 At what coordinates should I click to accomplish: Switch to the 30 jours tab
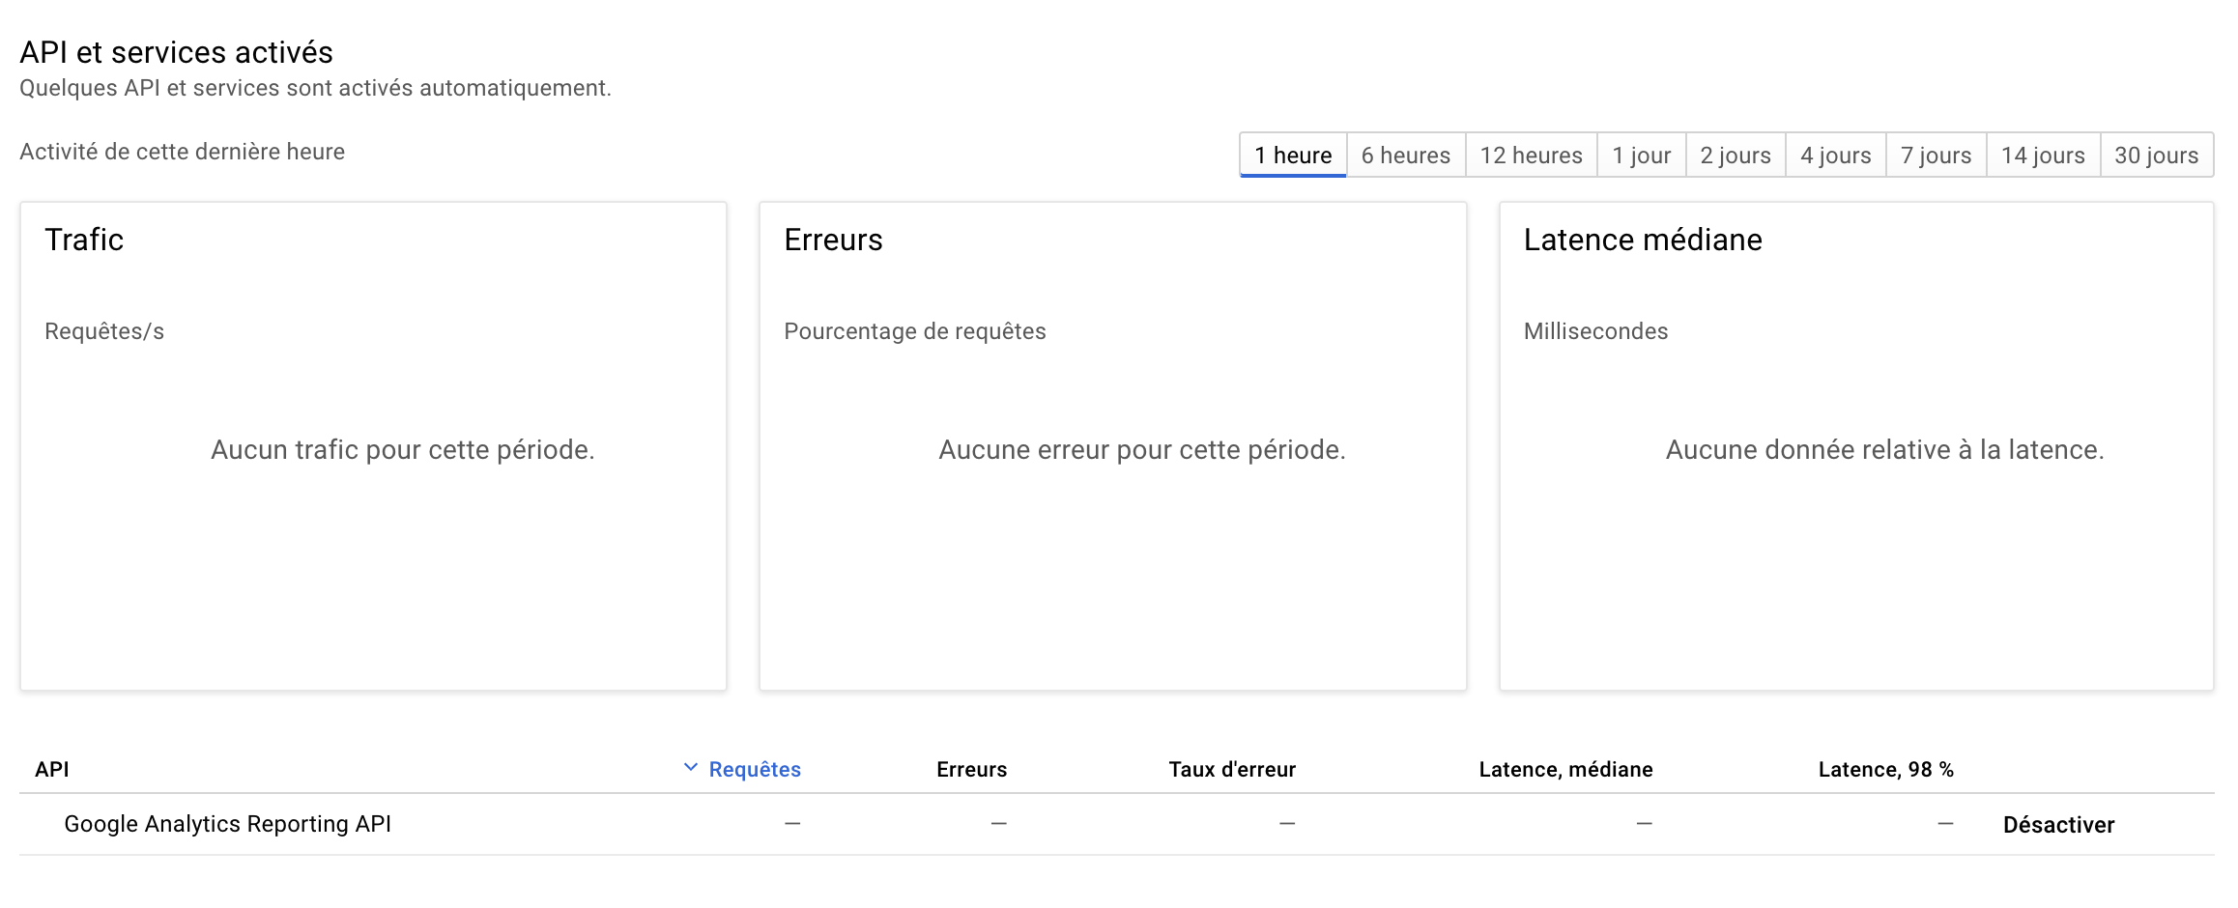[x=2156, y=156]
